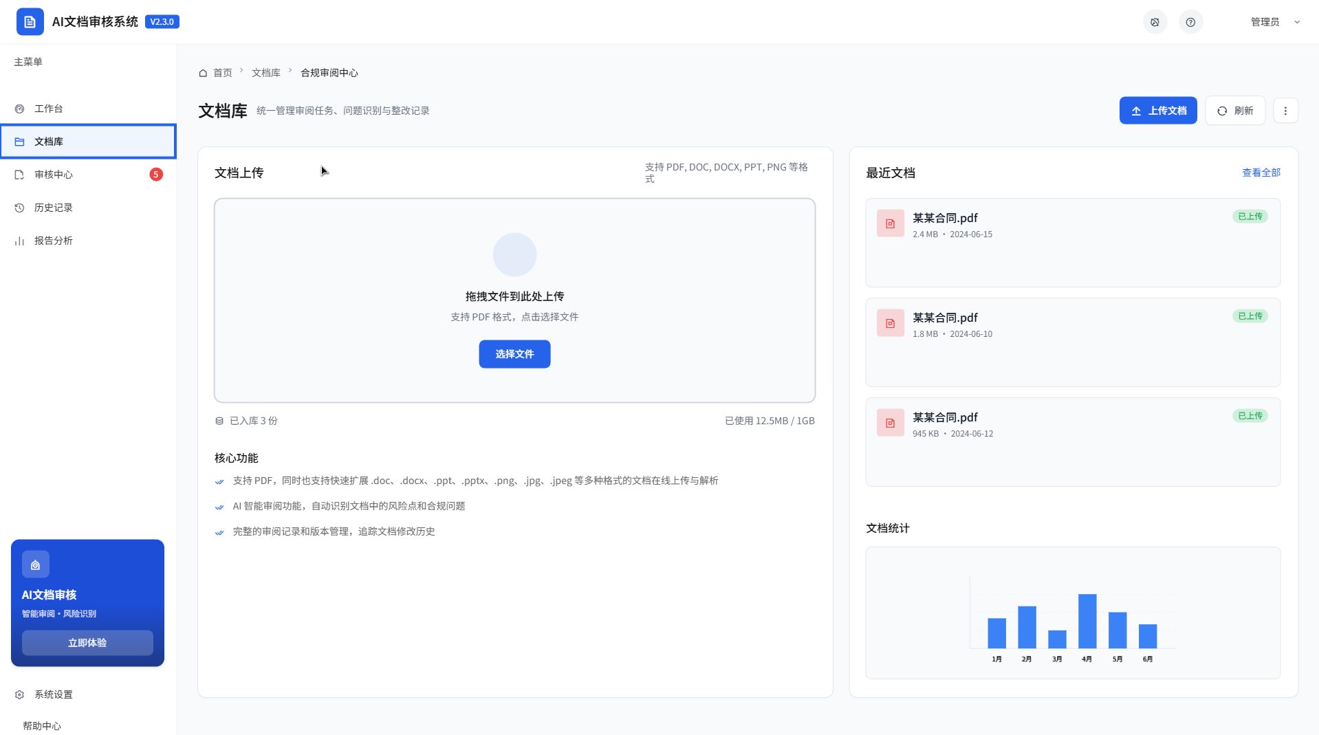Click the V2.3.0 version badge

tap(162, 22)
